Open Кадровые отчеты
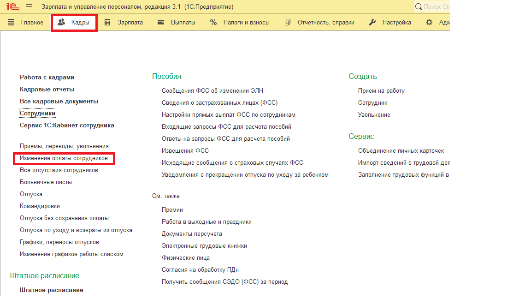Viewport: 531px width, 299px height. pyautogui.click(x=47, y=89)
